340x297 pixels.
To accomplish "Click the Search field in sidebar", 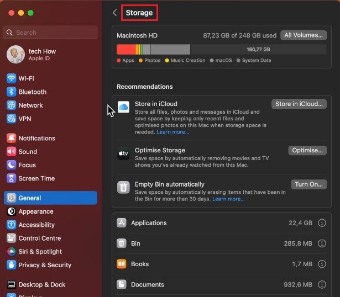I will point(51,33).
